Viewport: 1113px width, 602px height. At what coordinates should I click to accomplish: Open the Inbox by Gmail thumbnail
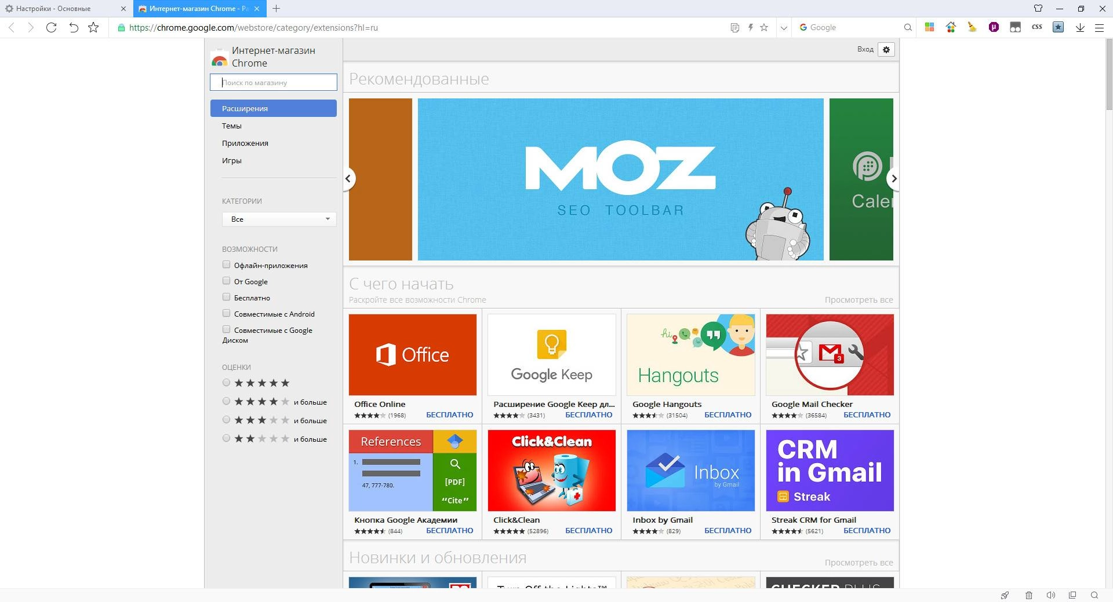tap(690, 471)
